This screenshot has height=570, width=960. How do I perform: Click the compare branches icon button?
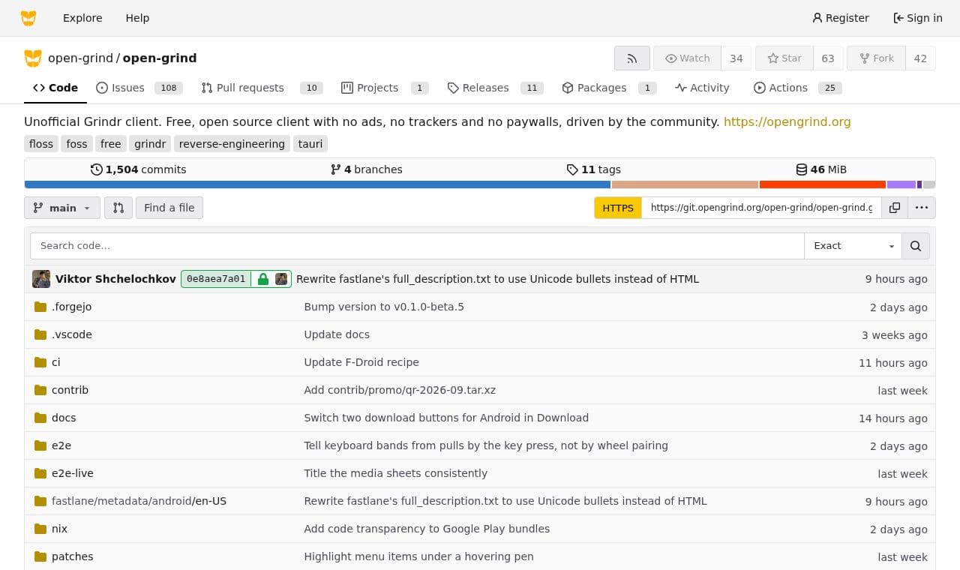[x=118, y=208]
